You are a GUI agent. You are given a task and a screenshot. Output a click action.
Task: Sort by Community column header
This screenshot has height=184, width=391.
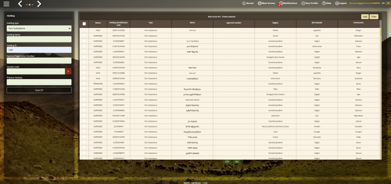358,23
